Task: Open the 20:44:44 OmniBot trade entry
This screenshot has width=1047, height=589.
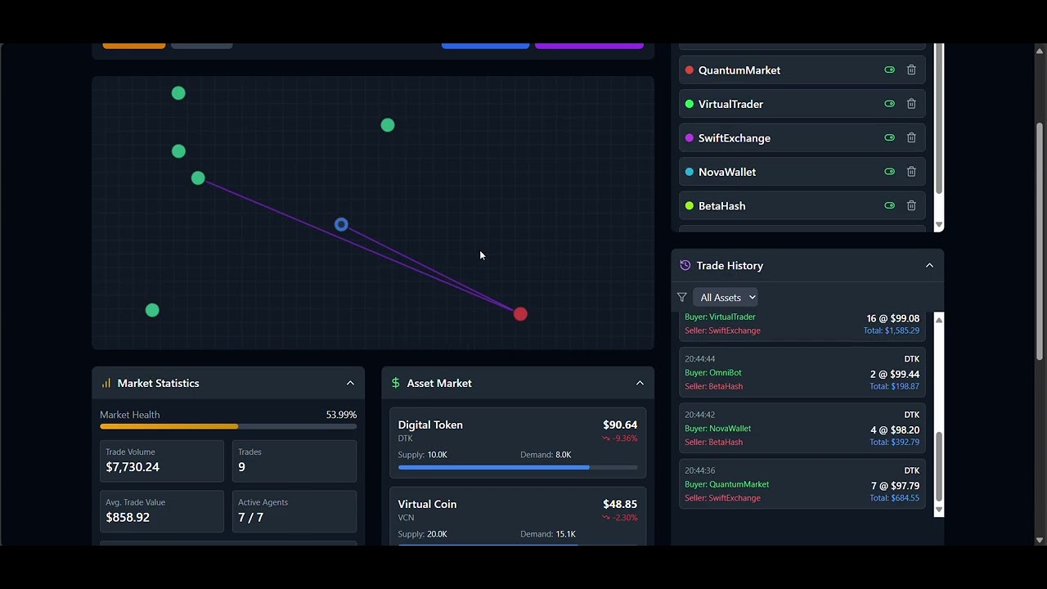Action: (802, 372)
